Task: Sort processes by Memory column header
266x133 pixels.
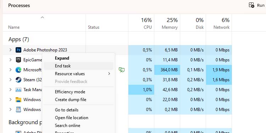Action: [167, 23]
